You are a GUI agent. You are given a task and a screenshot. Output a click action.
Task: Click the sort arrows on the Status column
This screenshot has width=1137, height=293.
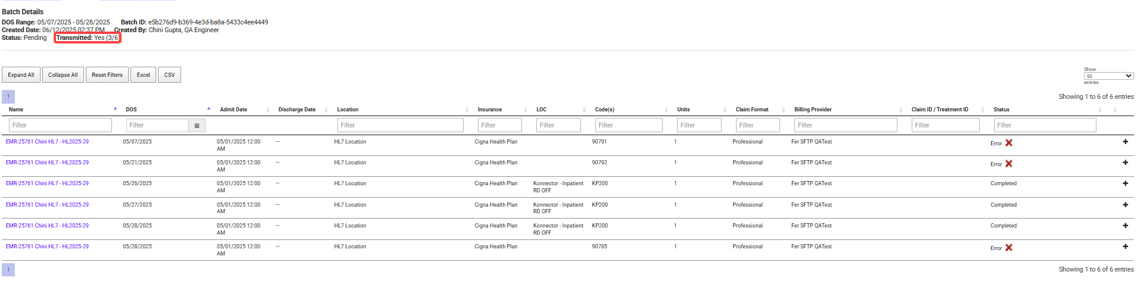click(1115, 110)
